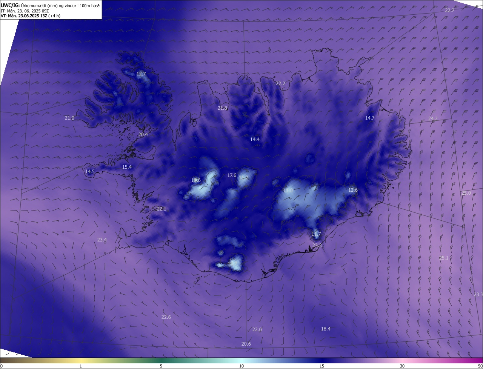
Task: Select the 12.6 value label
Action: click(353, 190)
